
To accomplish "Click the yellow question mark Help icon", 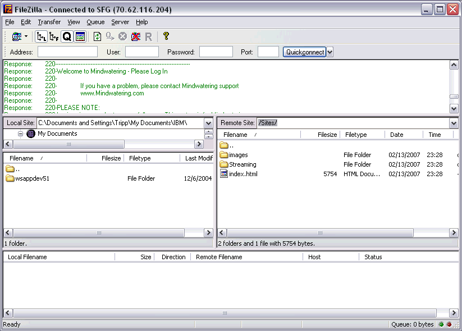I will point(166,36).
